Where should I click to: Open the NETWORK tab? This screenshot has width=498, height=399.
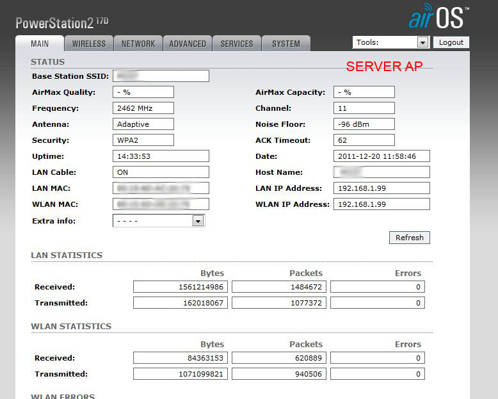pyautogui.click(x=138, y=44)
